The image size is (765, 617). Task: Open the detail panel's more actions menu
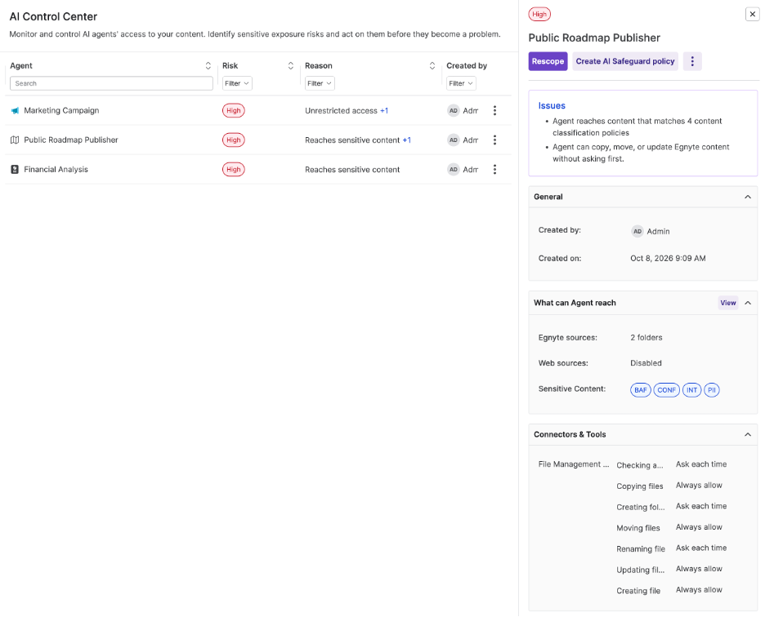click(691, 61)
